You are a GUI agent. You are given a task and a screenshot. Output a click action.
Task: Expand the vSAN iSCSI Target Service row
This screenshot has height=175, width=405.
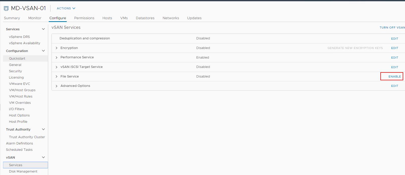tap(56, 67)
